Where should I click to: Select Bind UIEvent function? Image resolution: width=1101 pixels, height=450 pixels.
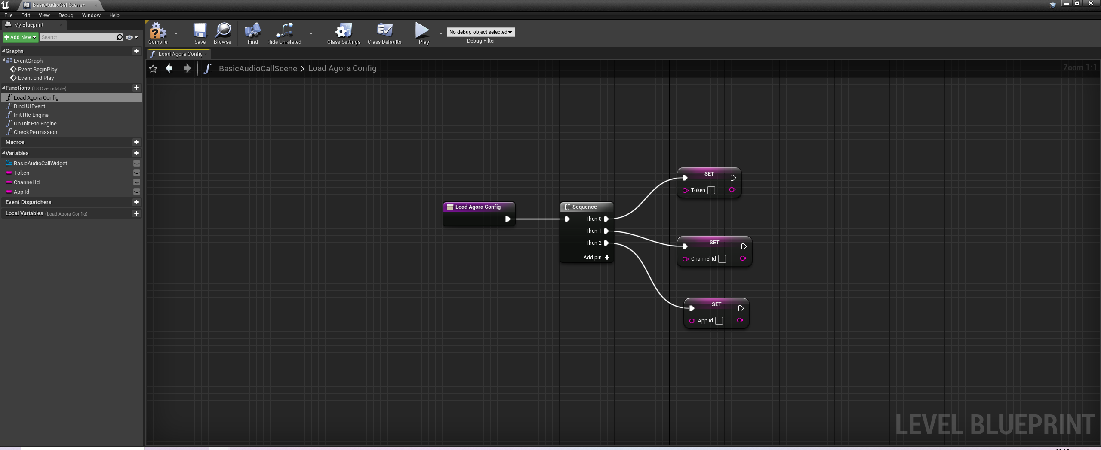29,106
